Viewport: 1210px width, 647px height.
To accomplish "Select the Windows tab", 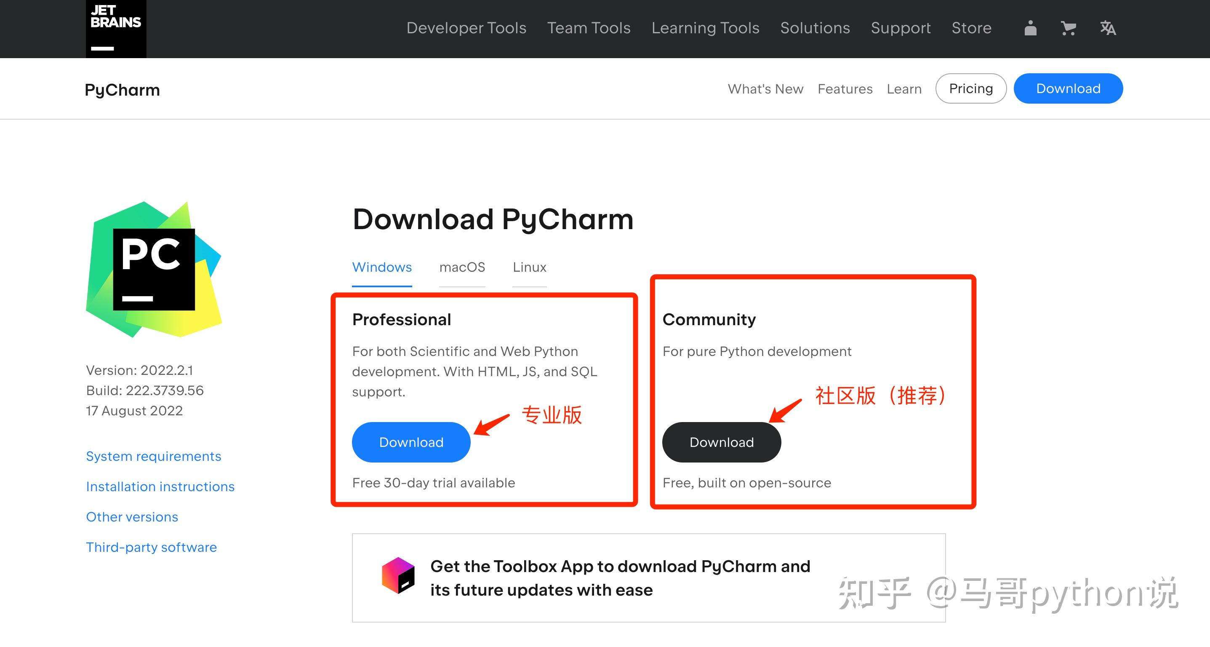I will (x=382, y=267).
